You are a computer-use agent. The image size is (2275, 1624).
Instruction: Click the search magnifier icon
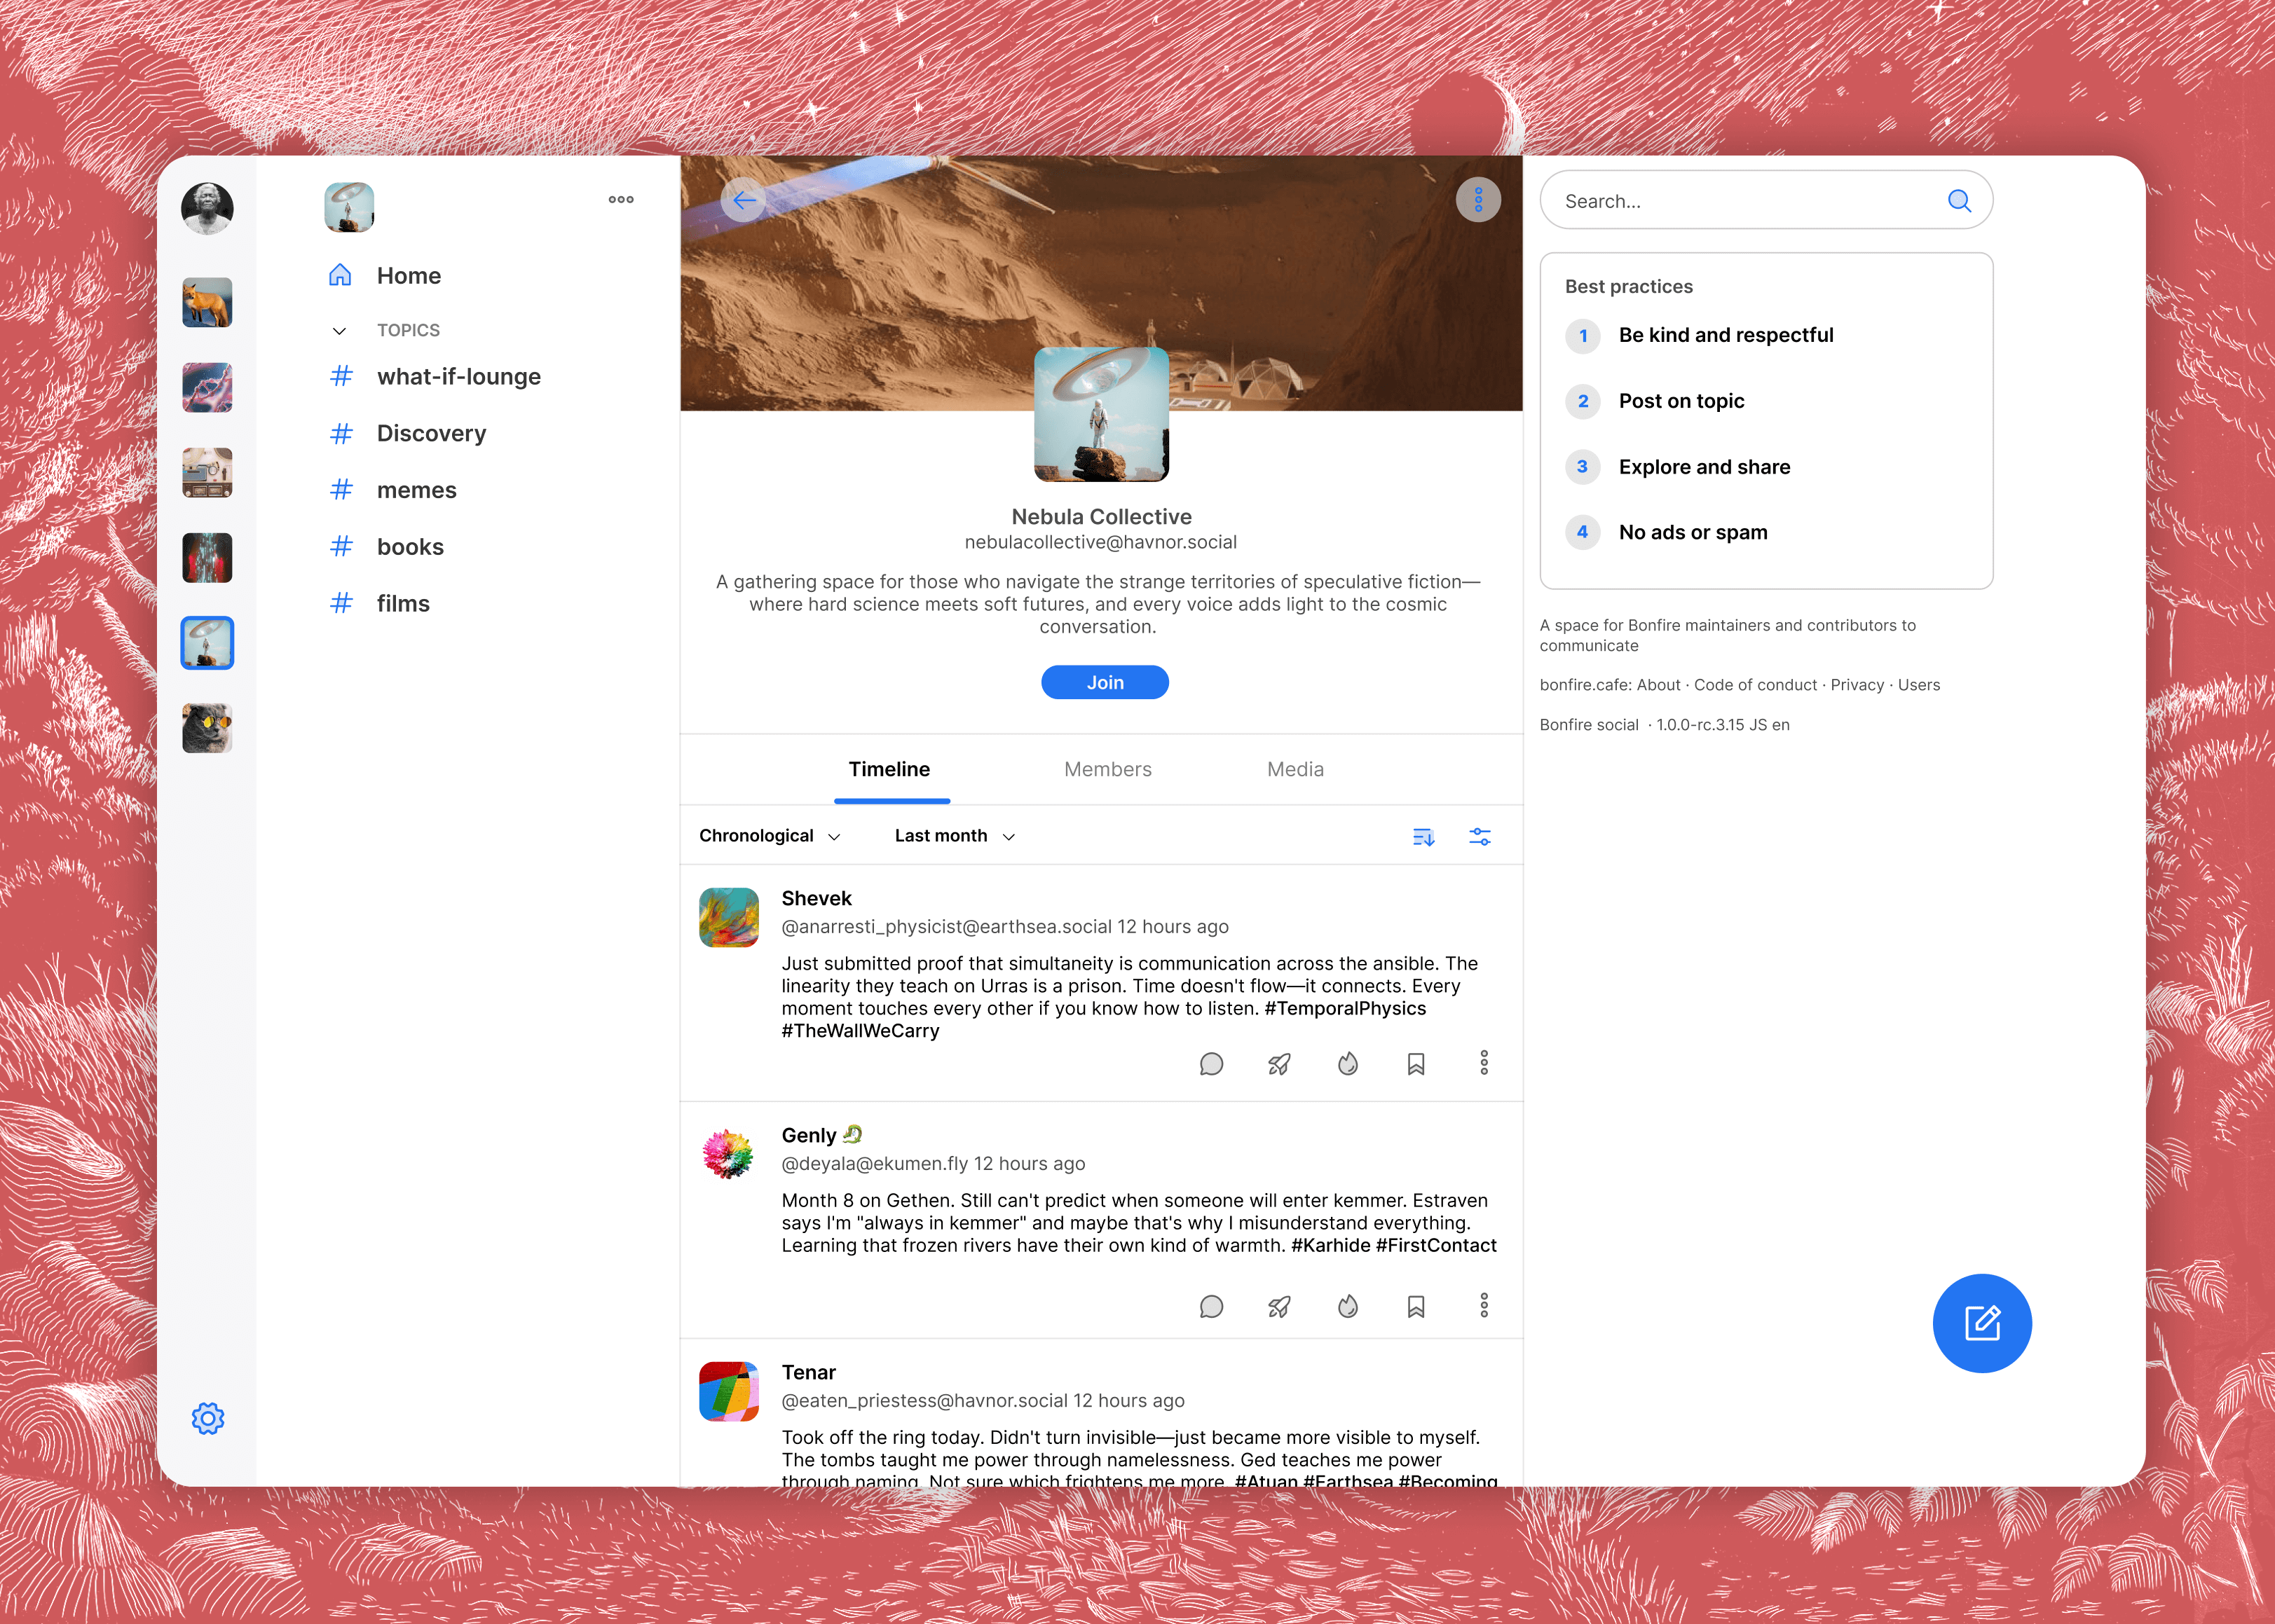1959,201
